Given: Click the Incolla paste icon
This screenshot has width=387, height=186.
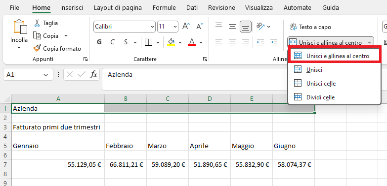Looking at the screenshot, I should (20, 27).
